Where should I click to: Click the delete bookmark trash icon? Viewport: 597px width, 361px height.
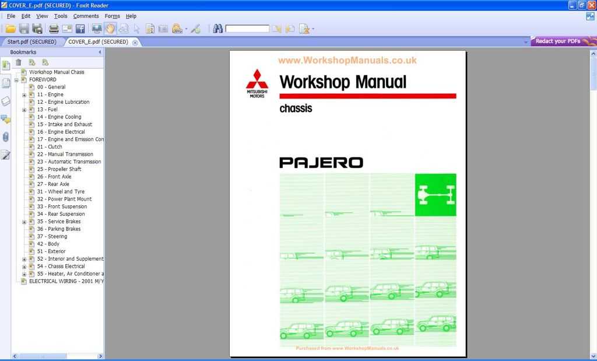tap(18, 62)
